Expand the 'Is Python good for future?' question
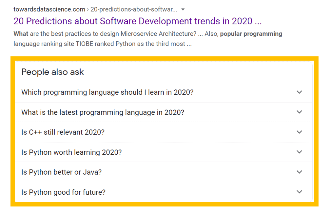The height and width of the screenshot is (215, 330). (163, 192)
